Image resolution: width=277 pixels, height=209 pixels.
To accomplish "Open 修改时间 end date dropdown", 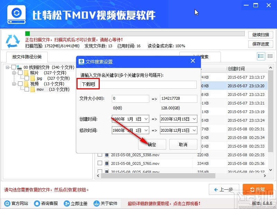I will 194,130.
